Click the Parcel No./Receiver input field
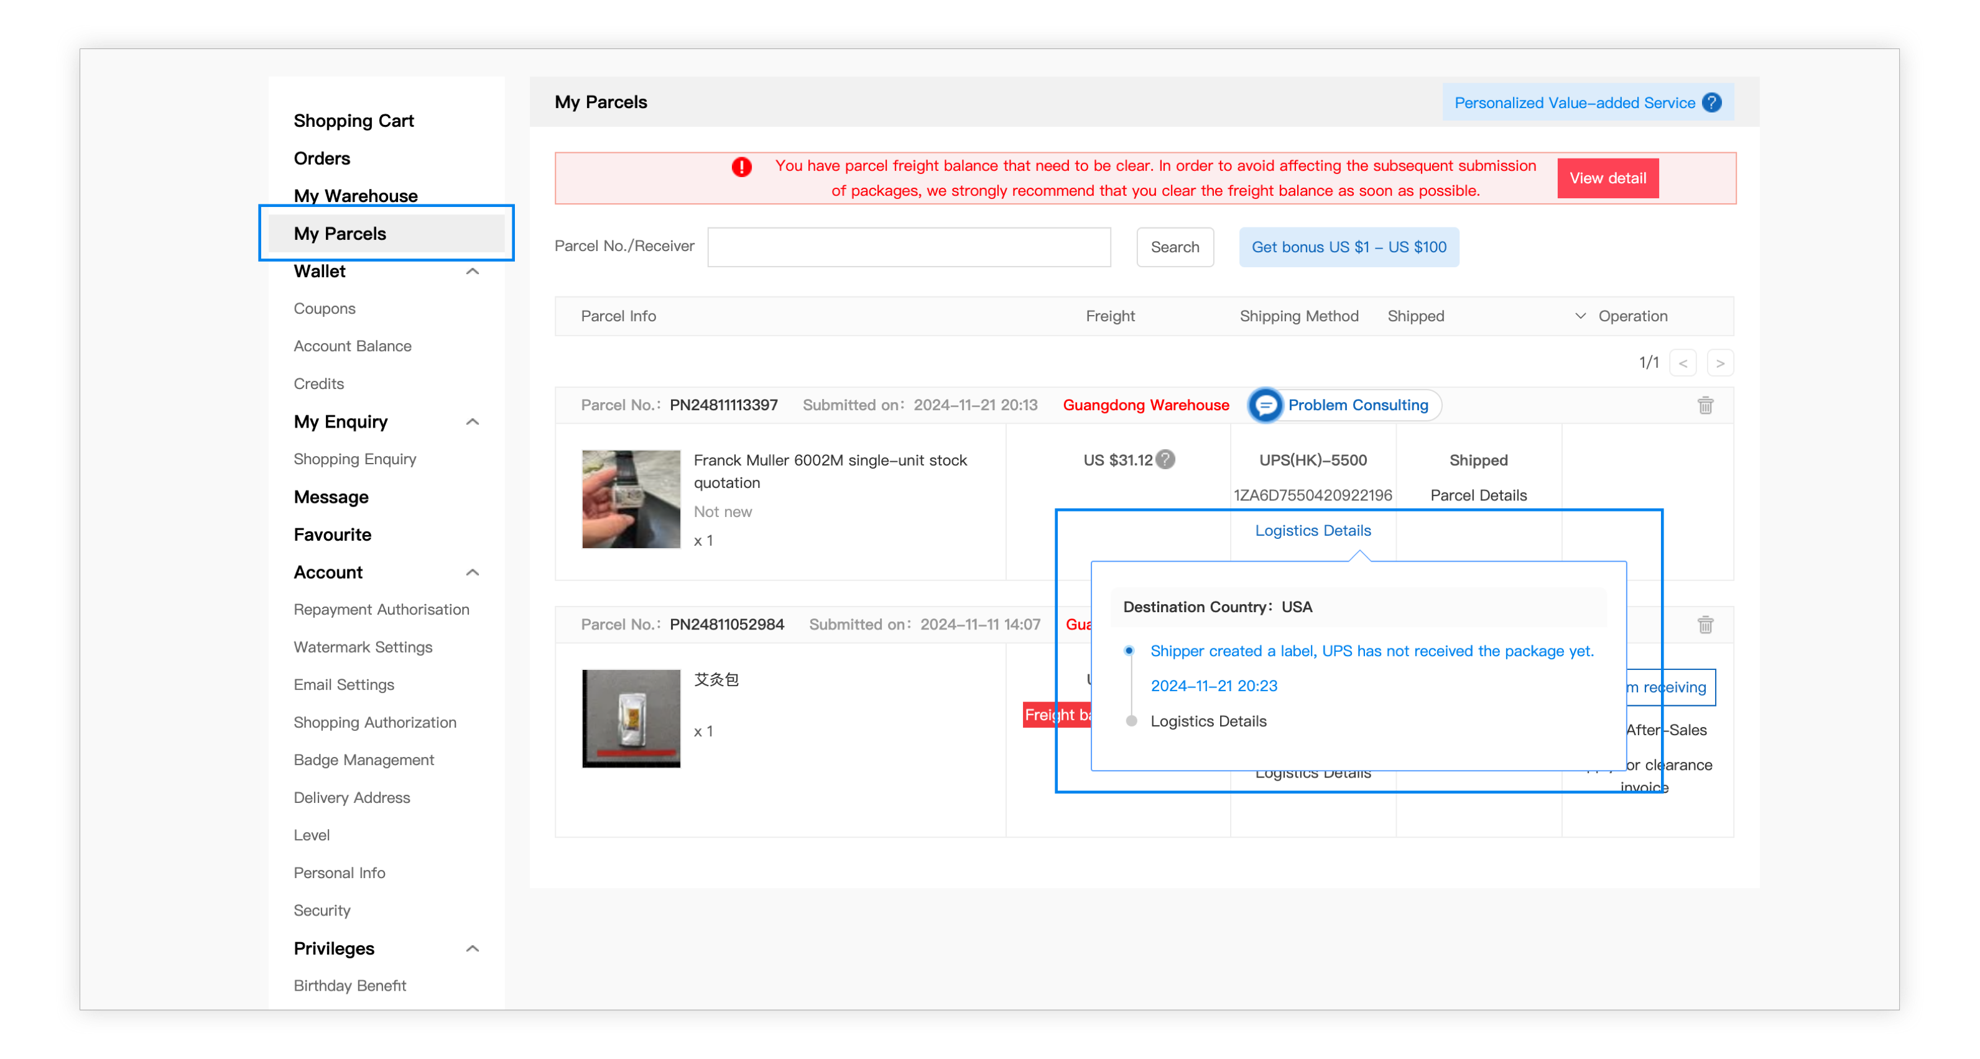The image size is (1980, 1059). (x=909, y=247)
